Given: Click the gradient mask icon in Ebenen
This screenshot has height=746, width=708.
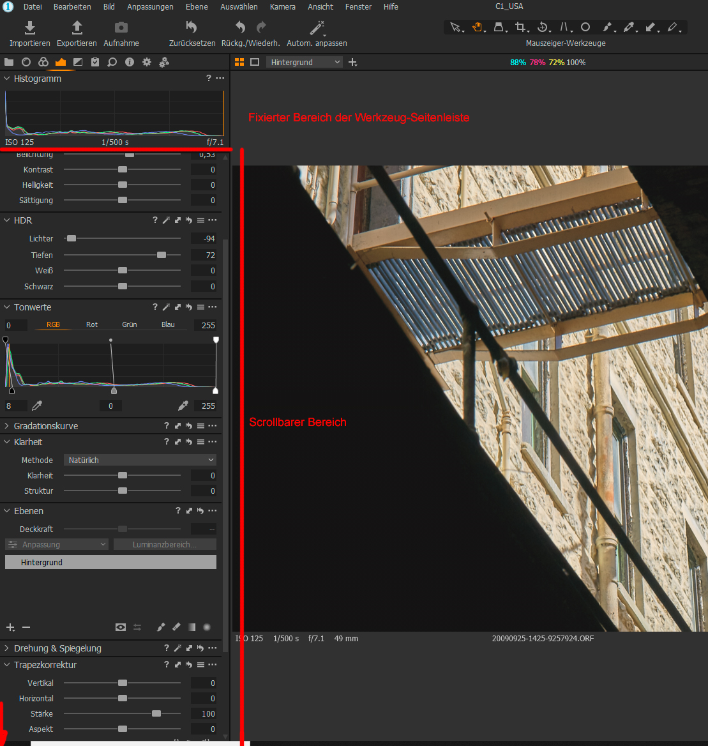Looking at the screenshot, I should coord(192,627).
